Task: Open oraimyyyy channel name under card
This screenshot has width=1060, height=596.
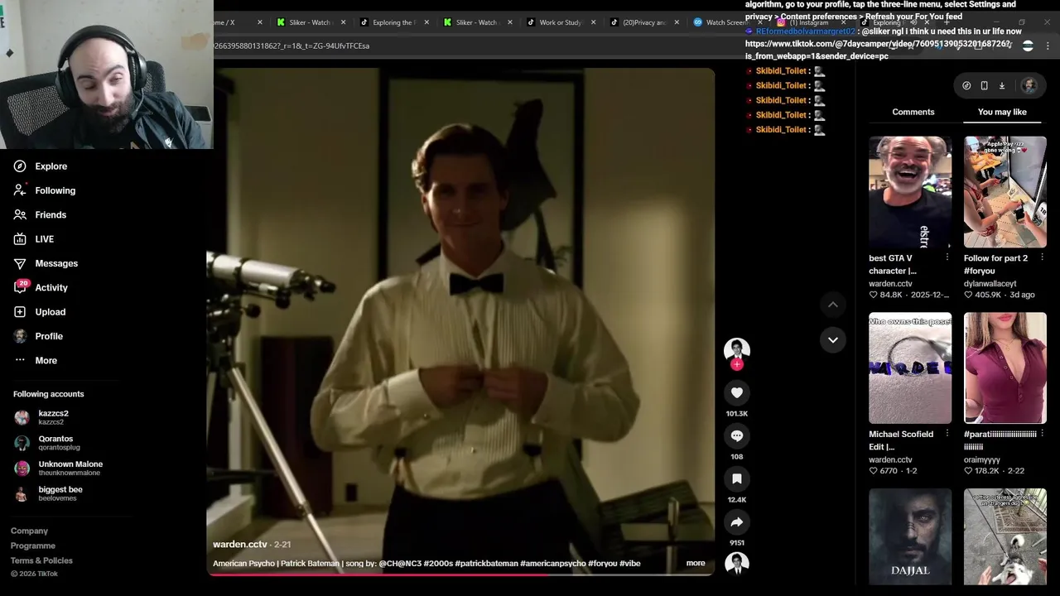Action: pos(982,459)
